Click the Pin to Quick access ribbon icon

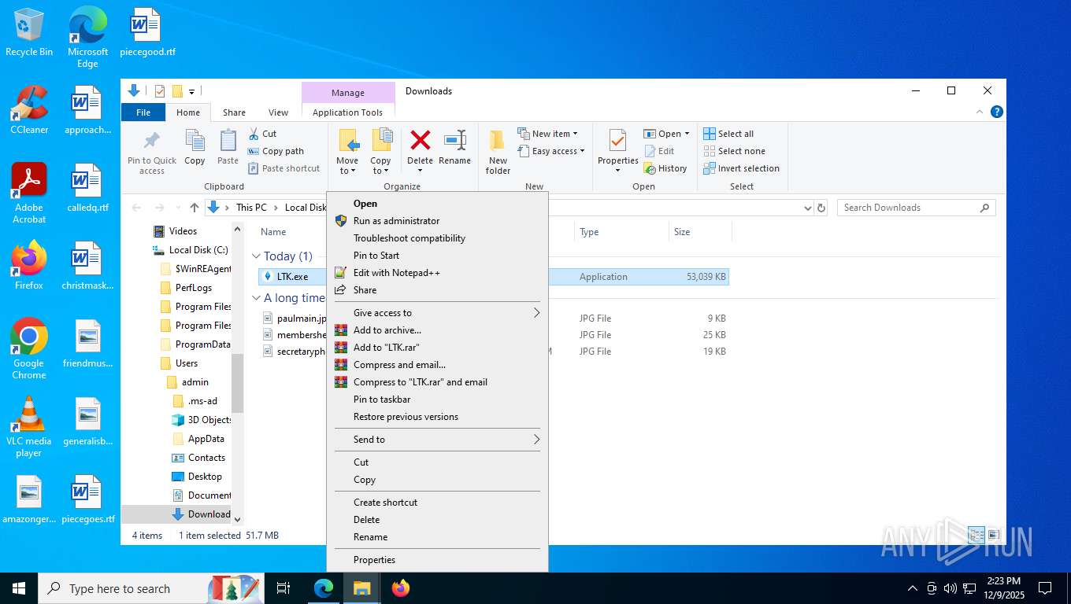click(x=152, y=151)
